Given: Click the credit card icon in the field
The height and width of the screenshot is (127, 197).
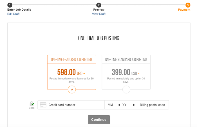Looking at the screenshot, I should [43, 105].
